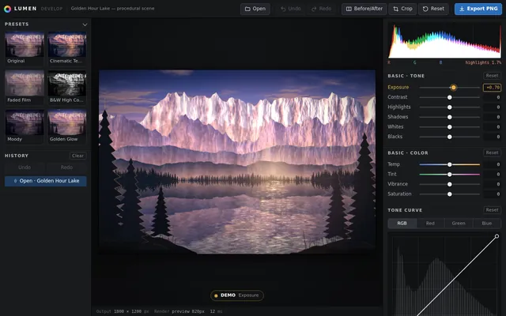Image resolution: width=506 pixels, height=316 pixels.
Task: Activate the Crop tool
Action: [x=402, y=9]
